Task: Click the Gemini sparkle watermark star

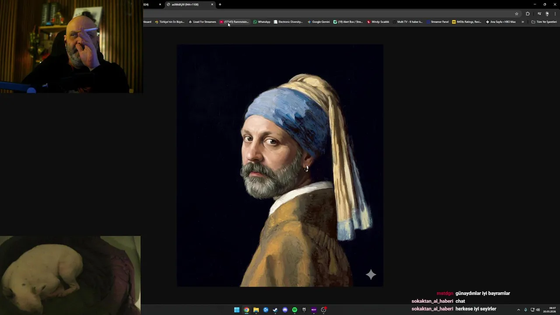Action: pos(371,274)
